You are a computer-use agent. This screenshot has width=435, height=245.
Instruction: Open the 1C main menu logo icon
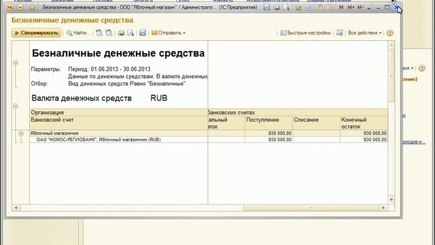pos(10,7)
